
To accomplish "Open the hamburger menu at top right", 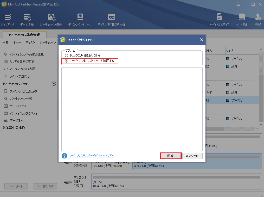I will [x=239, y=4].
